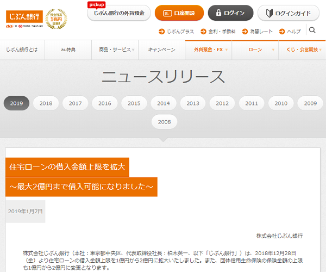
Task: Open the ログインガイド button
Action: coord(289,13)
